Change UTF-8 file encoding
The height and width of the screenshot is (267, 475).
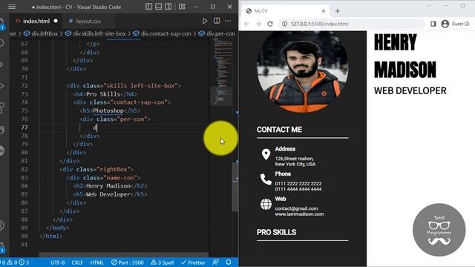[58, 263]
